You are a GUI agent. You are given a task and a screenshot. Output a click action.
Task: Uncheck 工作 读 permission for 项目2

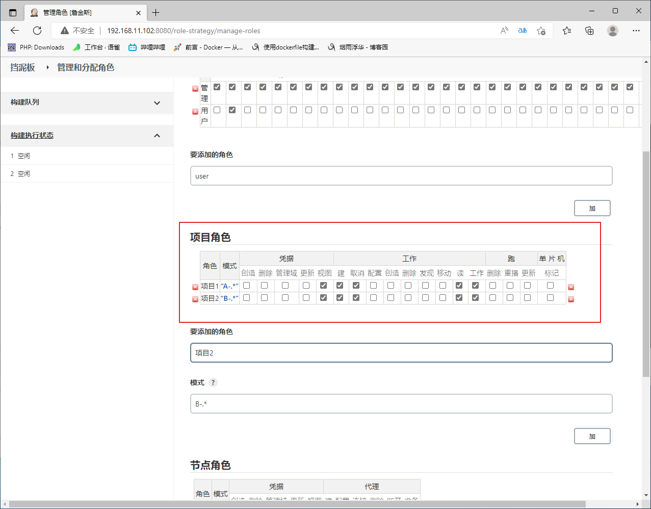click(x=459, y=297)
